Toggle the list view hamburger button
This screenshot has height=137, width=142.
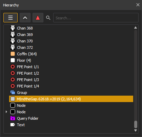point(11,18)
